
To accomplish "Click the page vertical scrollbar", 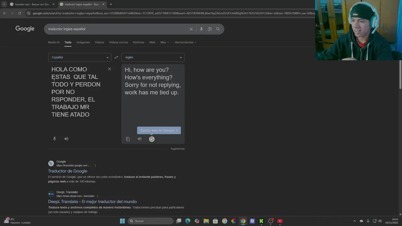I will point(400,74).
